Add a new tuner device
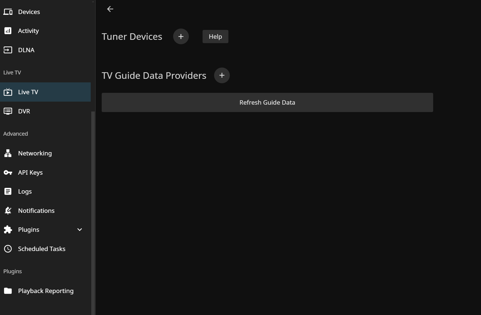The image size is (481, 315). coord(181,37)
